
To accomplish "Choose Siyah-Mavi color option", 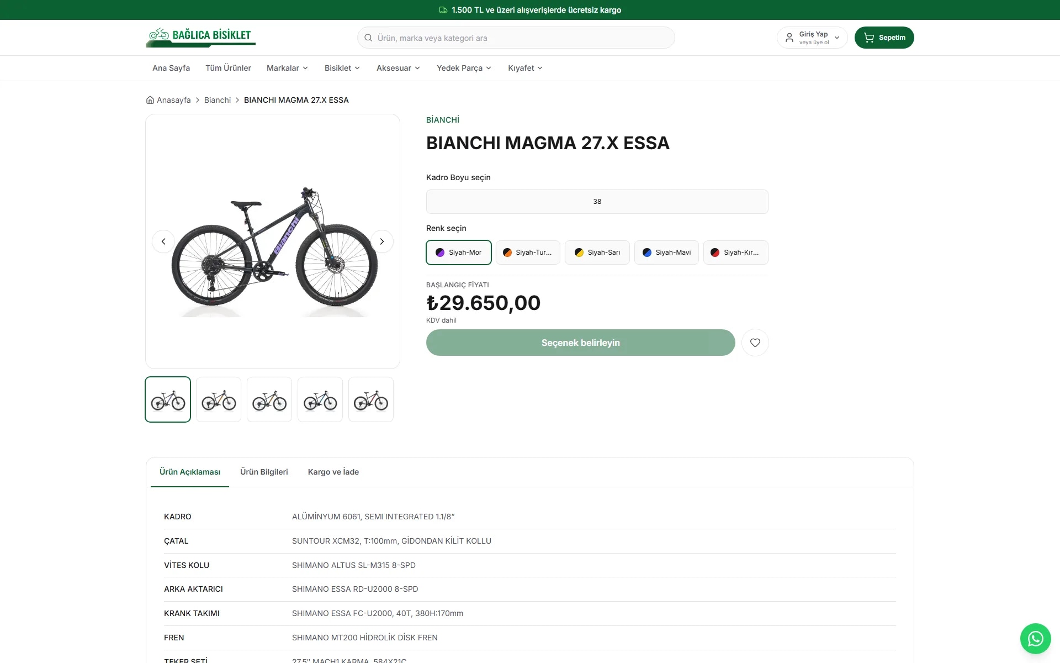I will (x=666, y=252).
